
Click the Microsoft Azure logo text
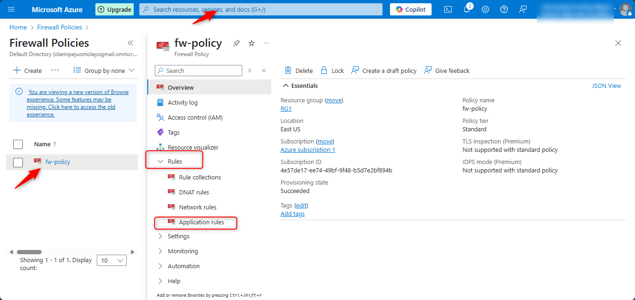57,9
